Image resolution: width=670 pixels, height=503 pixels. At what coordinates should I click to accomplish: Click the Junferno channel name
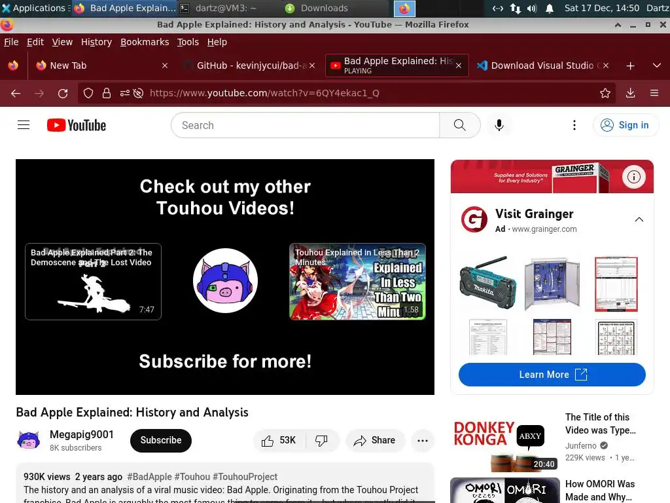[x=581, y=445]
